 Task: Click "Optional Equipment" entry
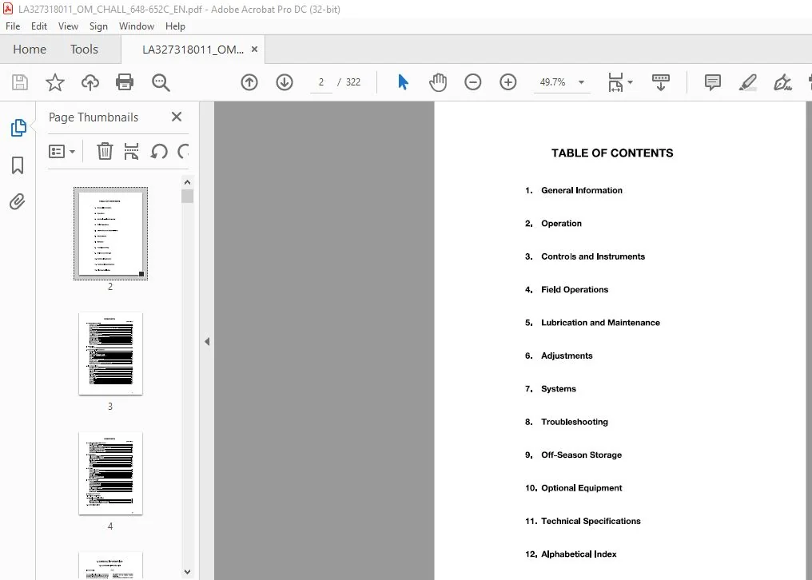[x=582, y=488]
